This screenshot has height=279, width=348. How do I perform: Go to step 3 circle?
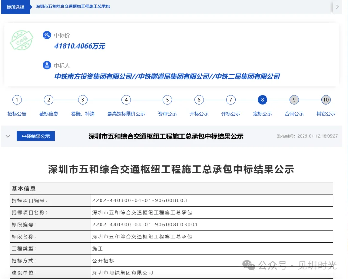point(83,100)
